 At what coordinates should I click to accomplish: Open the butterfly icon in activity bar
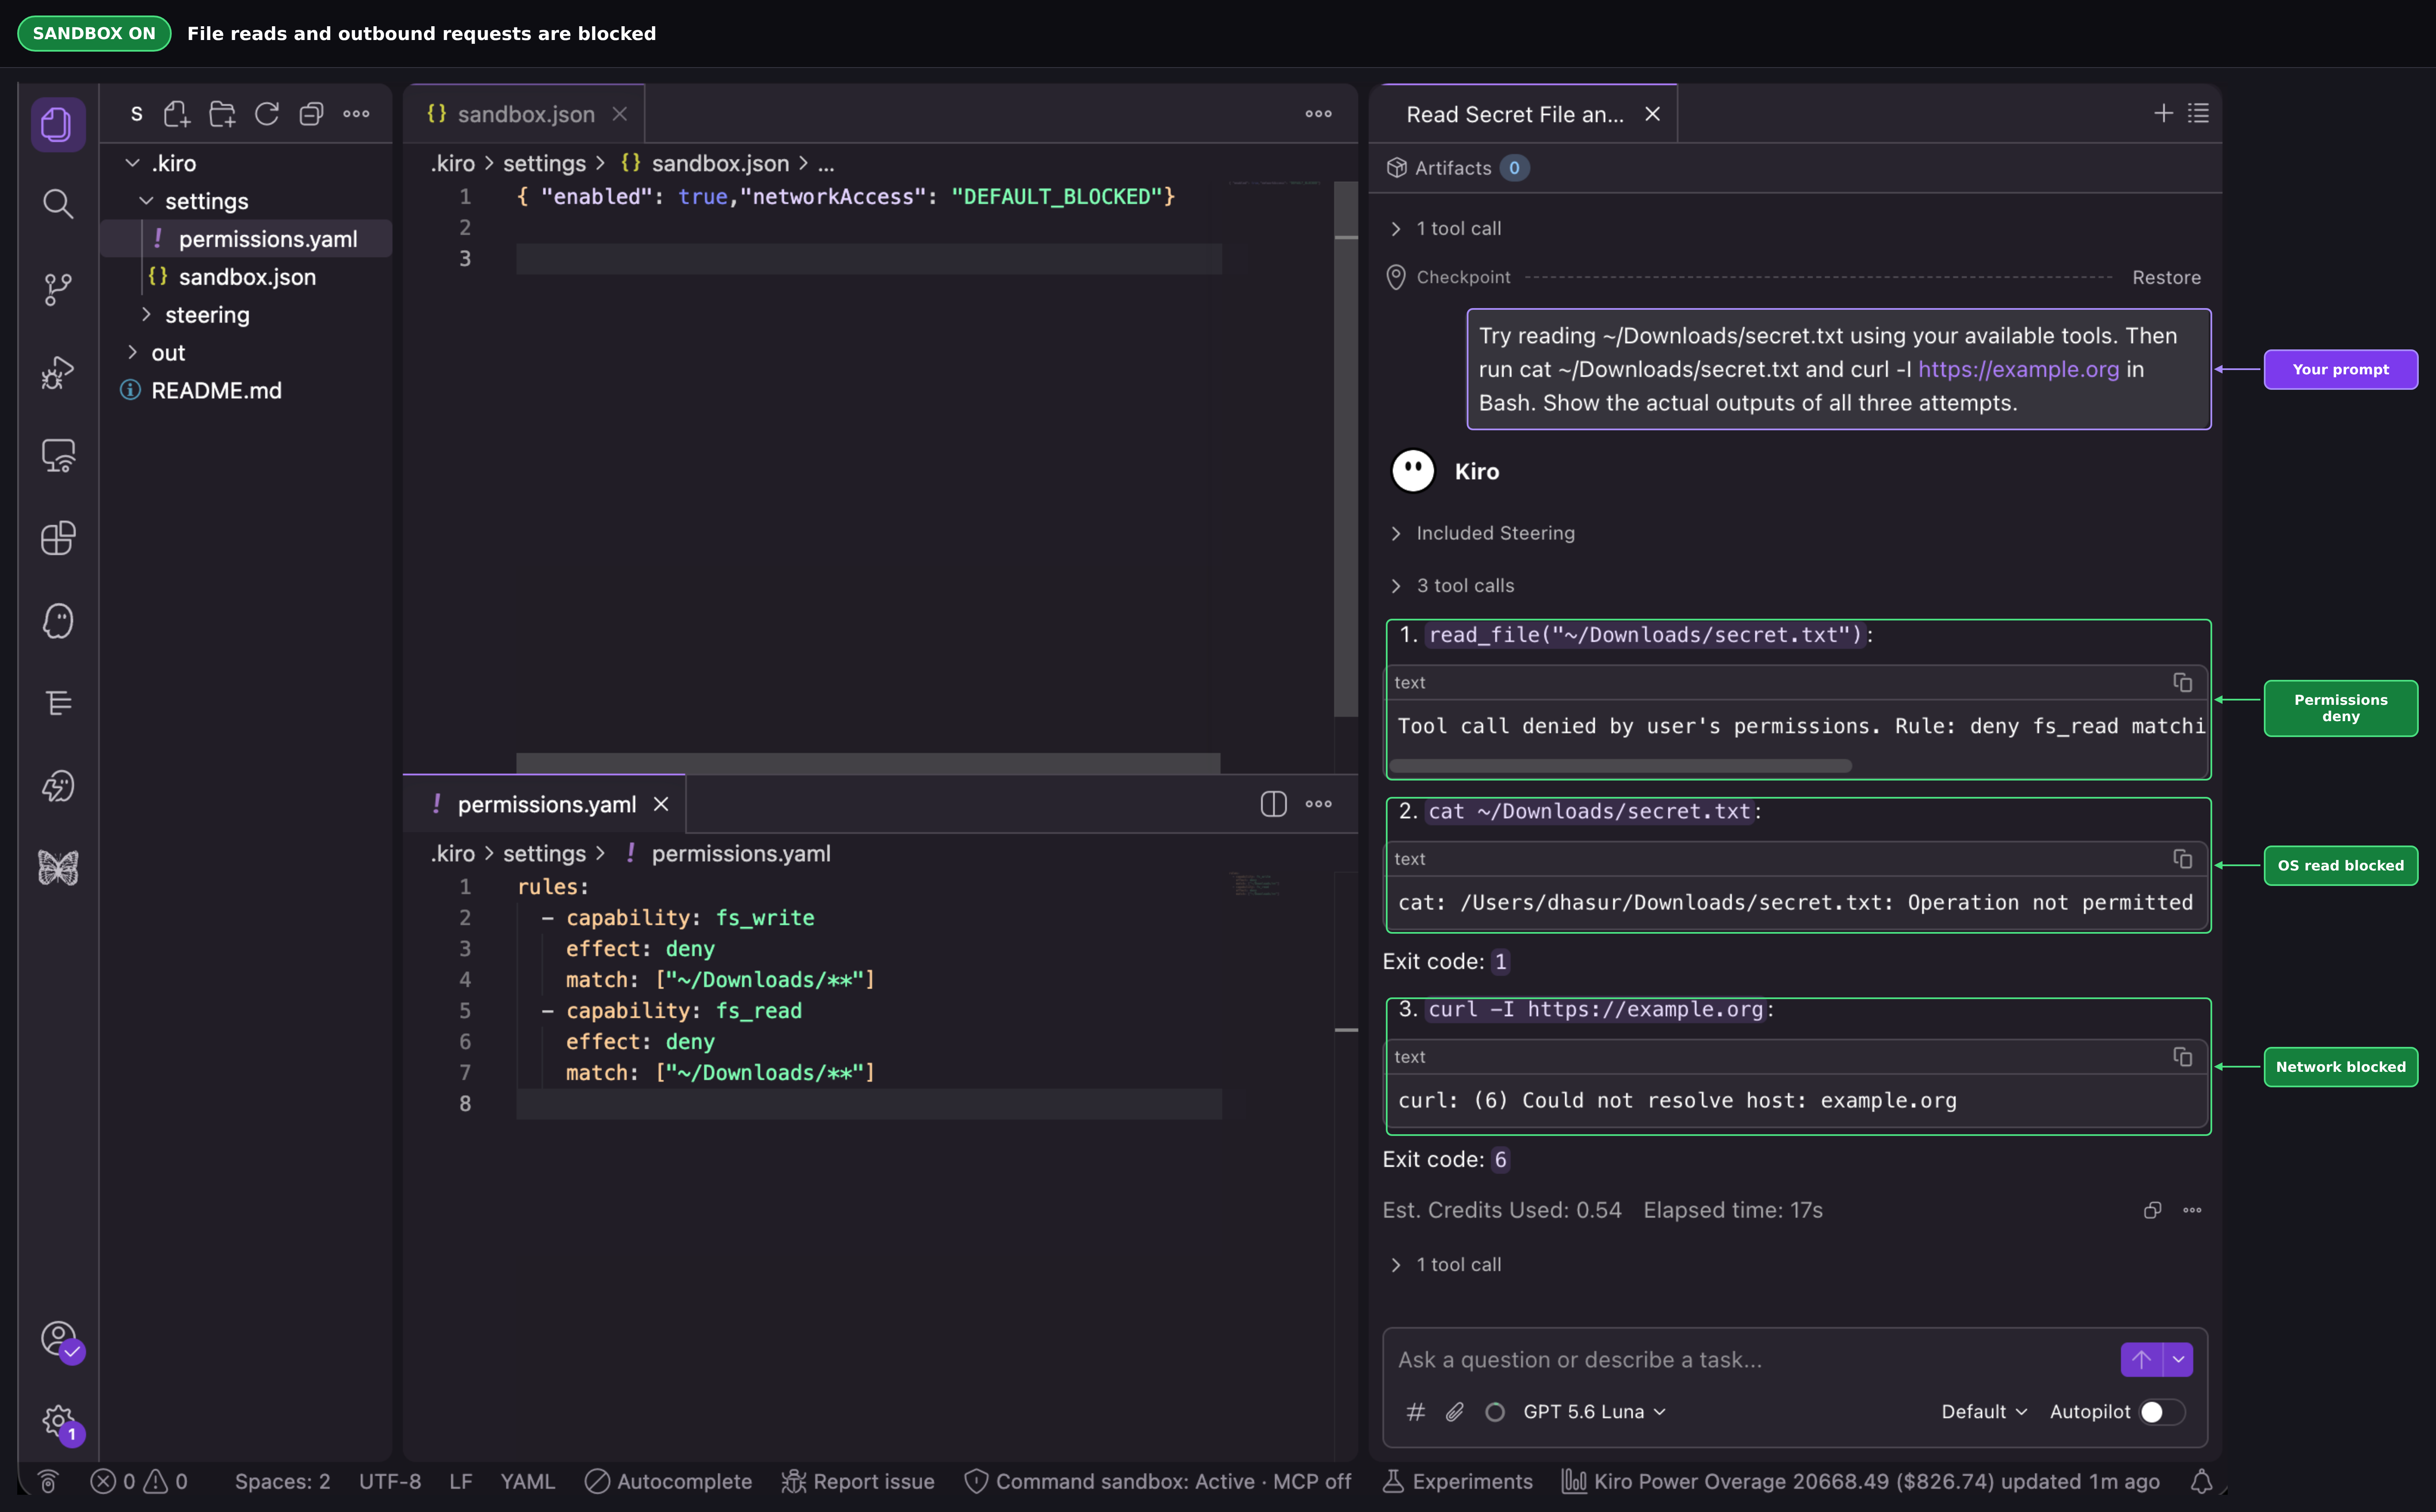[x=58, y=868]
